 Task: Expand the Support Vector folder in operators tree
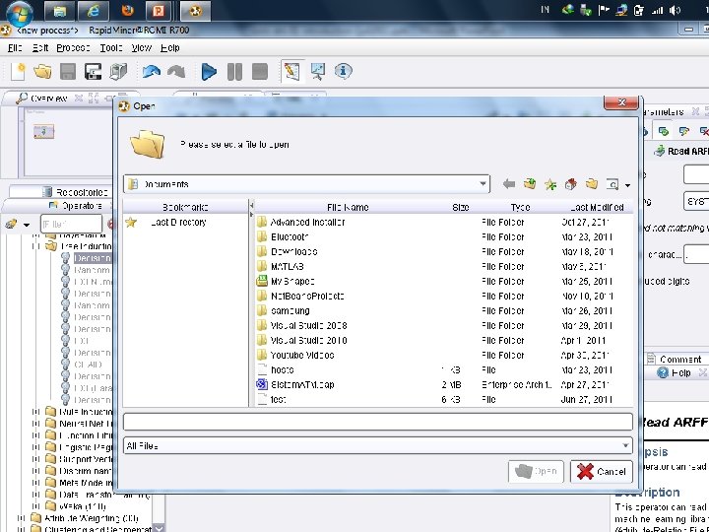click(x=35, y=459)
